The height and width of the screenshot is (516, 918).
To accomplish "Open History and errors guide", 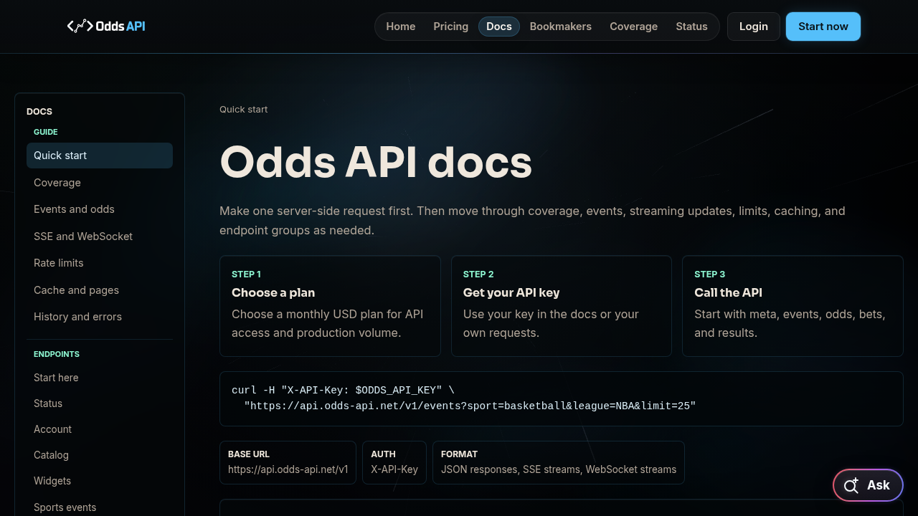I will coord(100,317).
